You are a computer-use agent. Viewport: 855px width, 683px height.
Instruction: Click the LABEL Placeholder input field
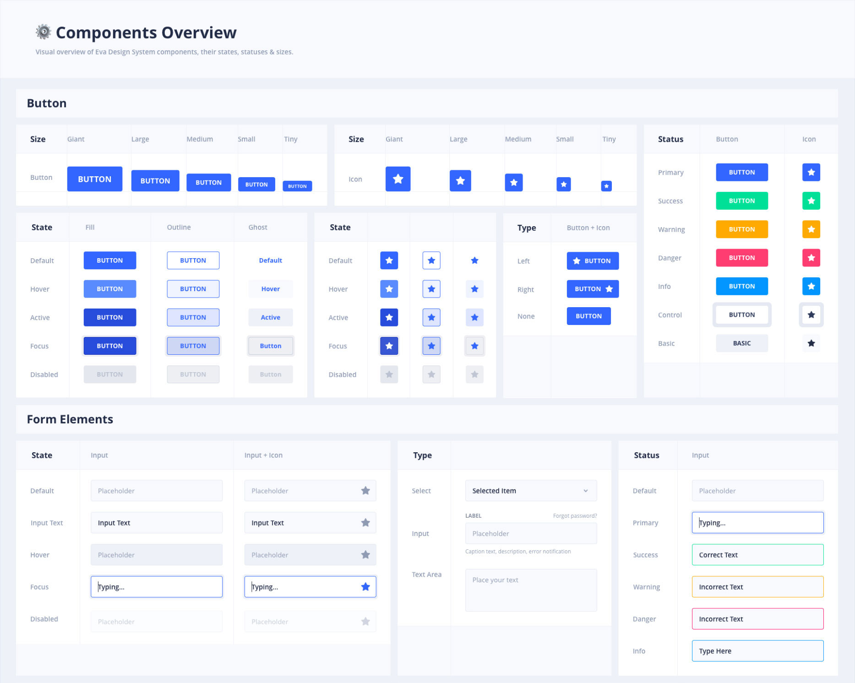tap(531, 533)
